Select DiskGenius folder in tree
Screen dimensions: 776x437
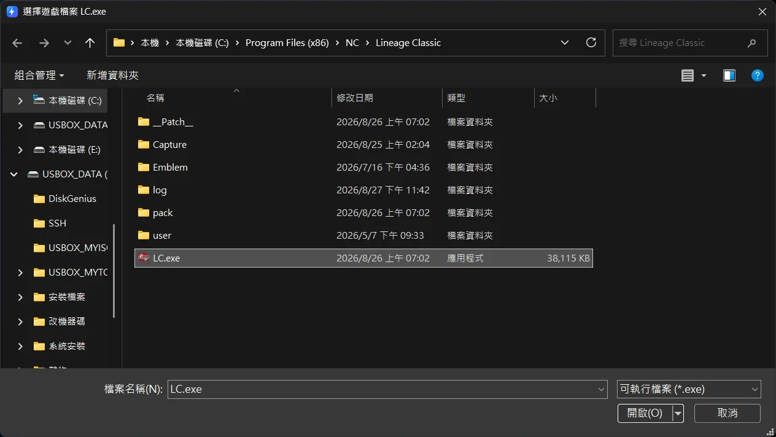point(72,199)
